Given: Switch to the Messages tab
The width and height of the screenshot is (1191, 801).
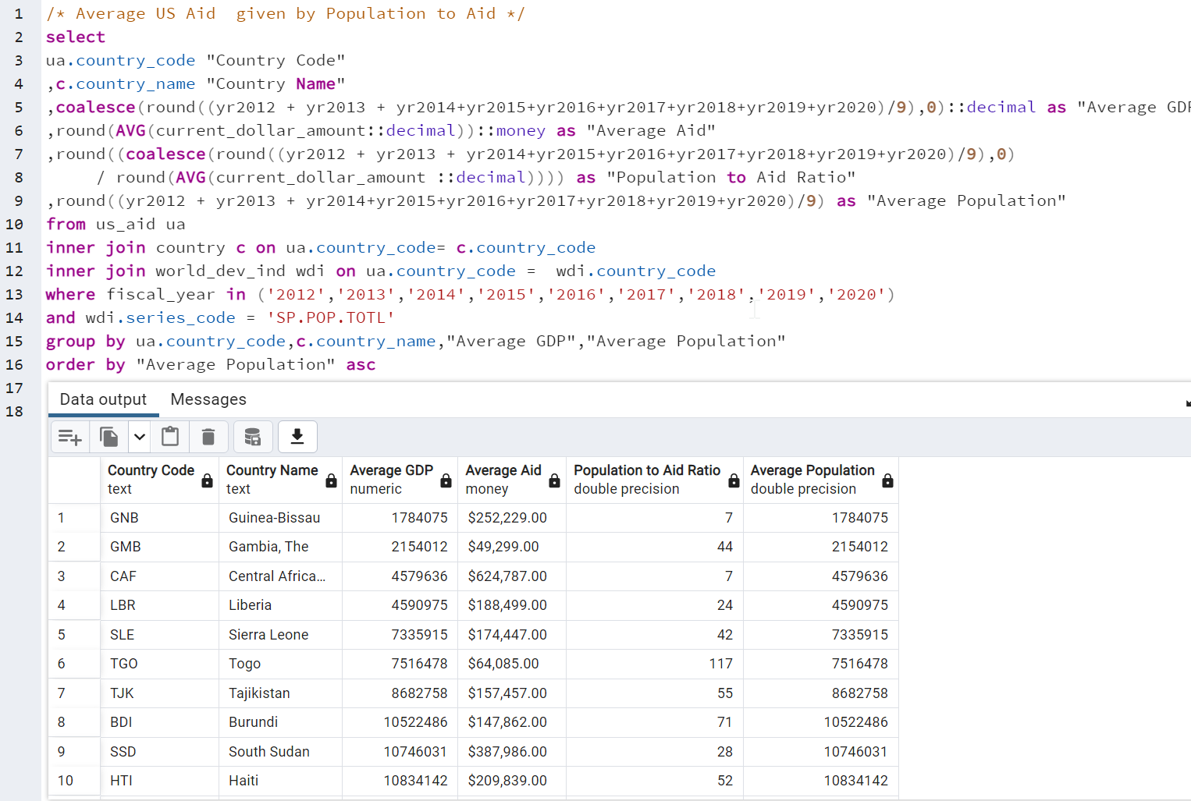Looking at the screenshot, I should pos(208,399).
